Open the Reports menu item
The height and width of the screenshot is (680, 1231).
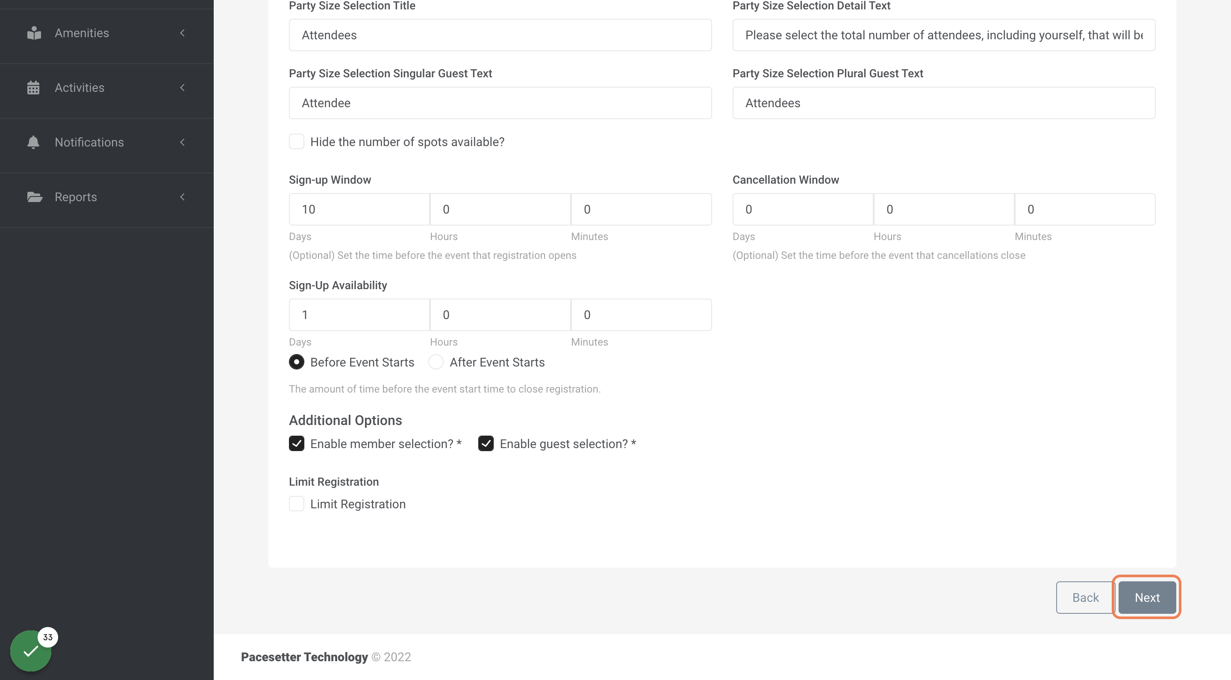[106, 197]
